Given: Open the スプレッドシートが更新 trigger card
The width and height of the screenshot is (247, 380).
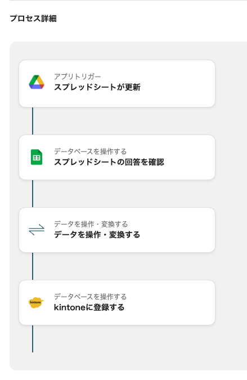Looking at the screenshot, I should pyautogui.click(x=117, y=84).
